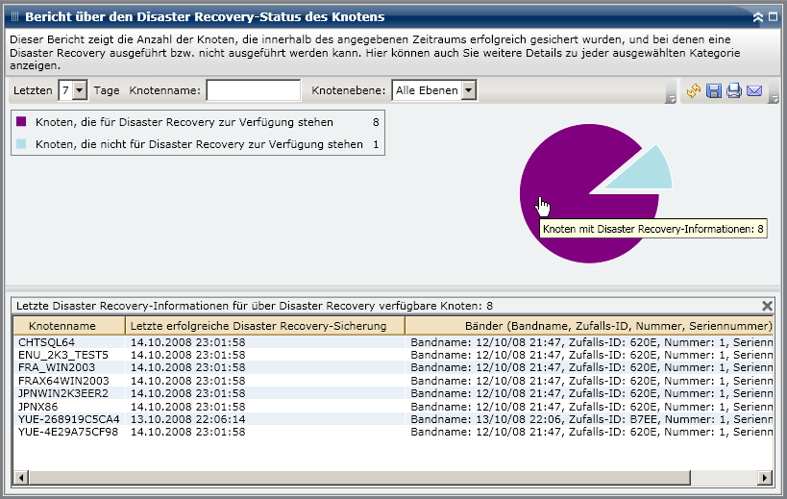Select the FRA_WIN2003 node row
This screenshot has height=499, width=787.
[393, 367]
